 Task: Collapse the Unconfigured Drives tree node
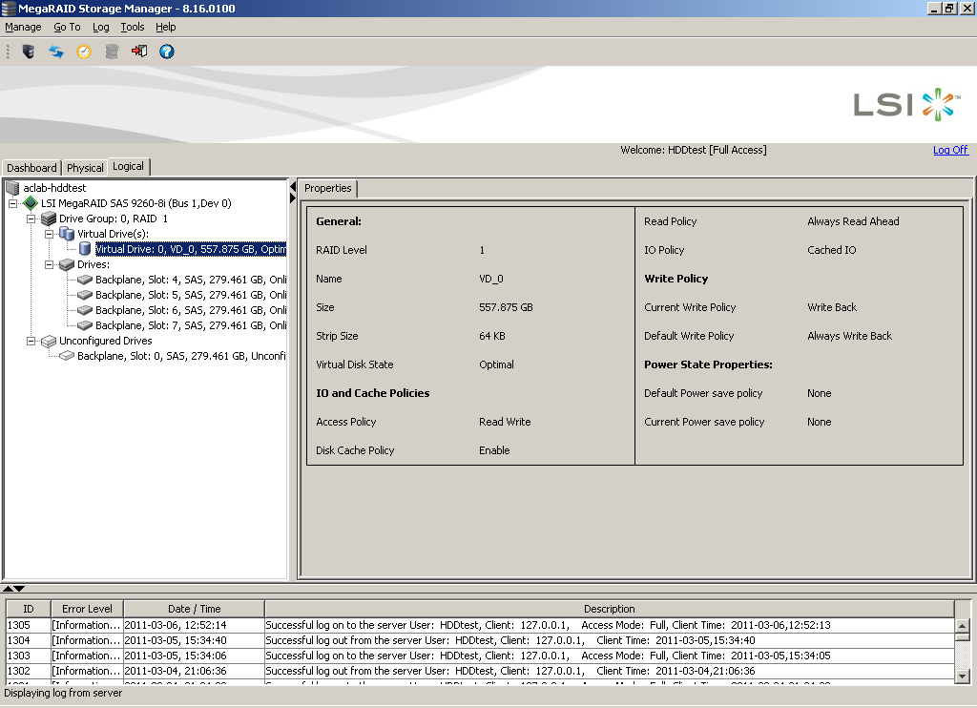(x=31, y=341)
